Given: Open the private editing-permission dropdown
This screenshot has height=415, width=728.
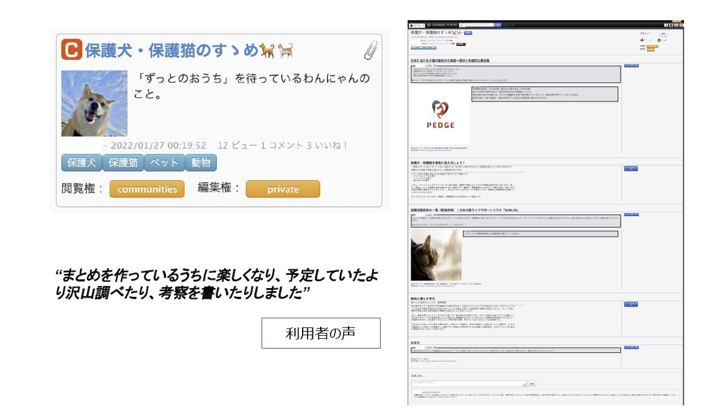Looking at the screenshot, I should pyautogui.click(x=283, y=189).
